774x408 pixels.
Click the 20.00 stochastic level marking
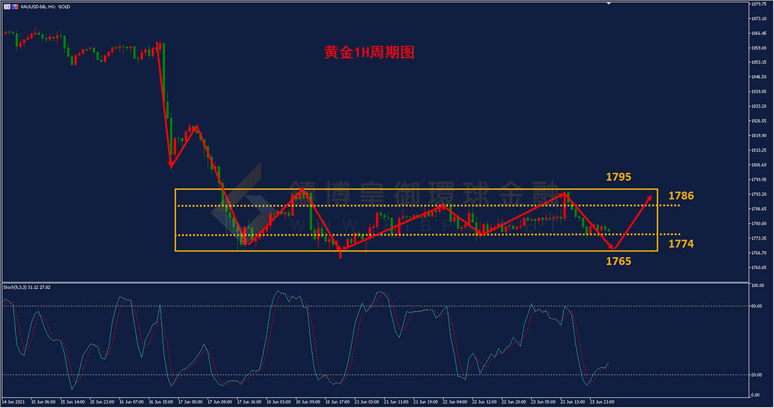tap(755, 375)
